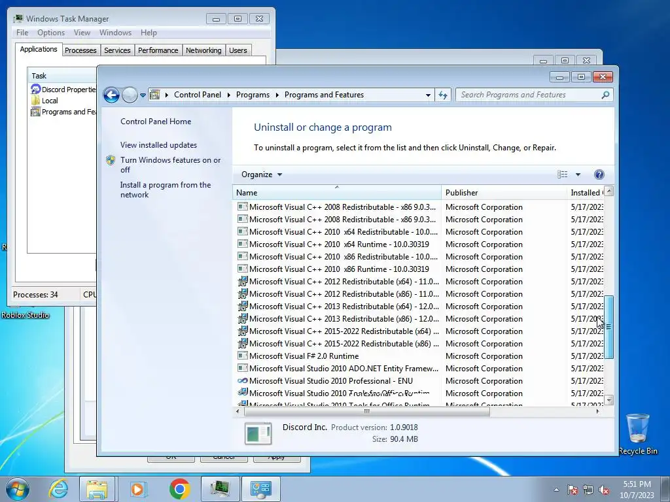Launch Internet Explorer from taskbar
The image size is (670, 502).
point(58,489)
